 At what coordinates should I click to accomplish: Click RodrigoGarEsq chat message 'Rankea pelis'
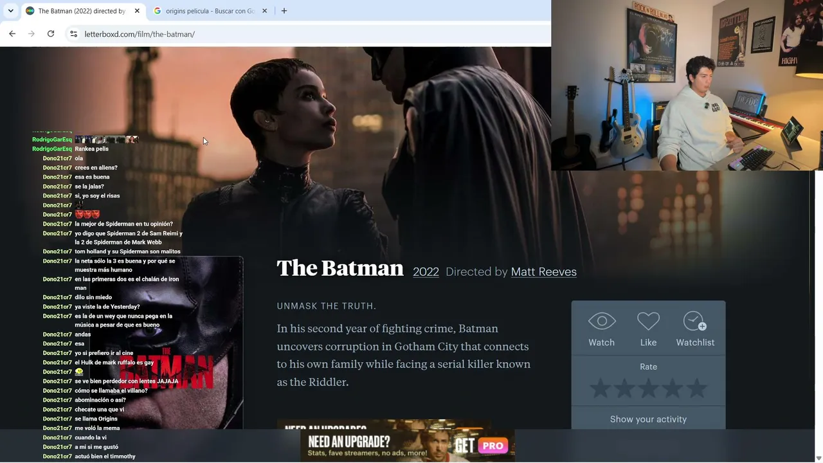point(91,149)
